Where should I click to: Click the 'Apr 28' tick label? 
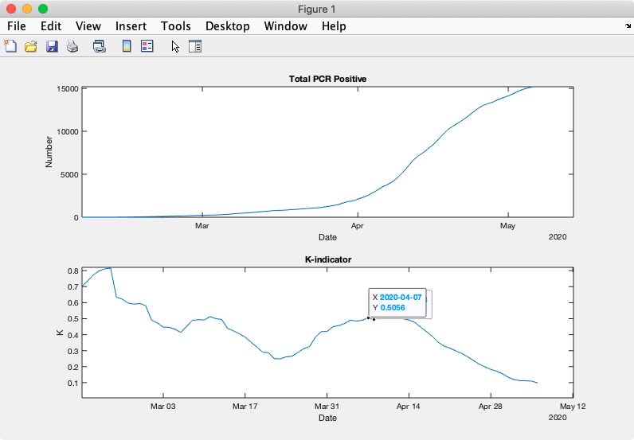click(490, 406)
